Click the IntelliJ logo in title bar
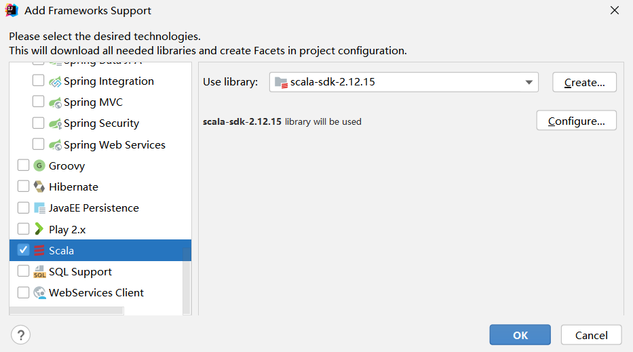Image resolution: width=633 pixels, height=352 pixels. point(12,10)
